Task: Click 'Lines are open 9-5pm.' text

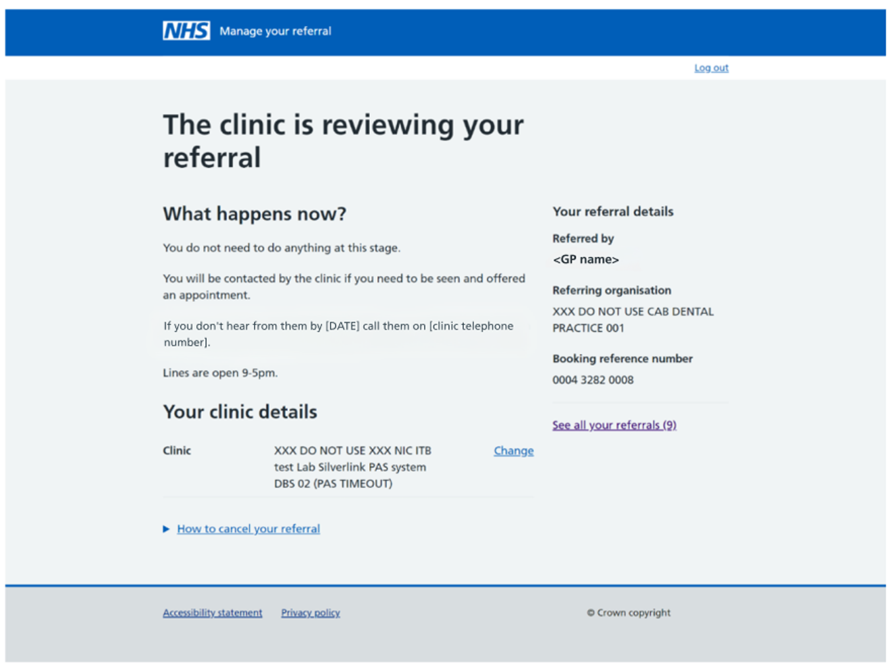Action: coord(220,373)
